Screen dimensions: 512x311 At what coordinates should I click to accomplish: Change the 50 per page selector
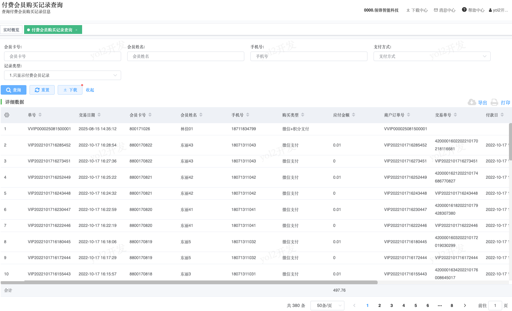(x=327, y=306)
